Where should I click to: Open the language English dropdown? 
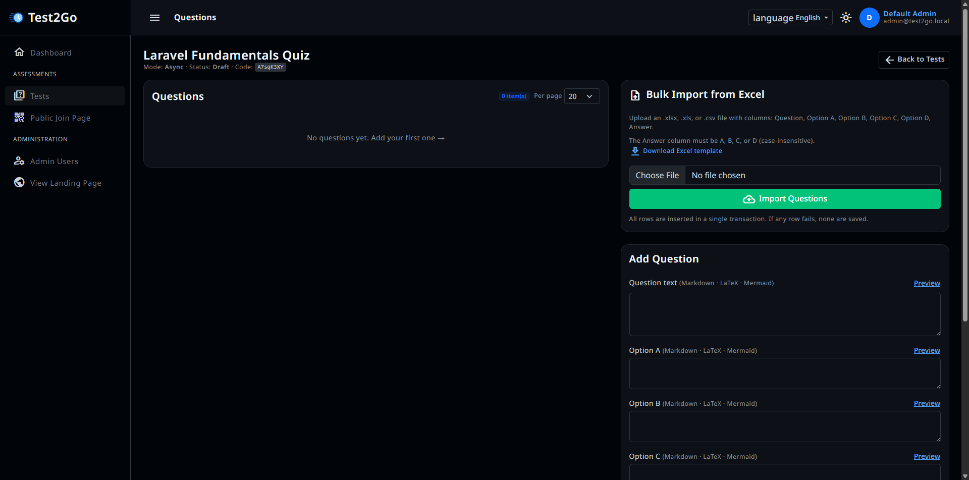point(790,18)
